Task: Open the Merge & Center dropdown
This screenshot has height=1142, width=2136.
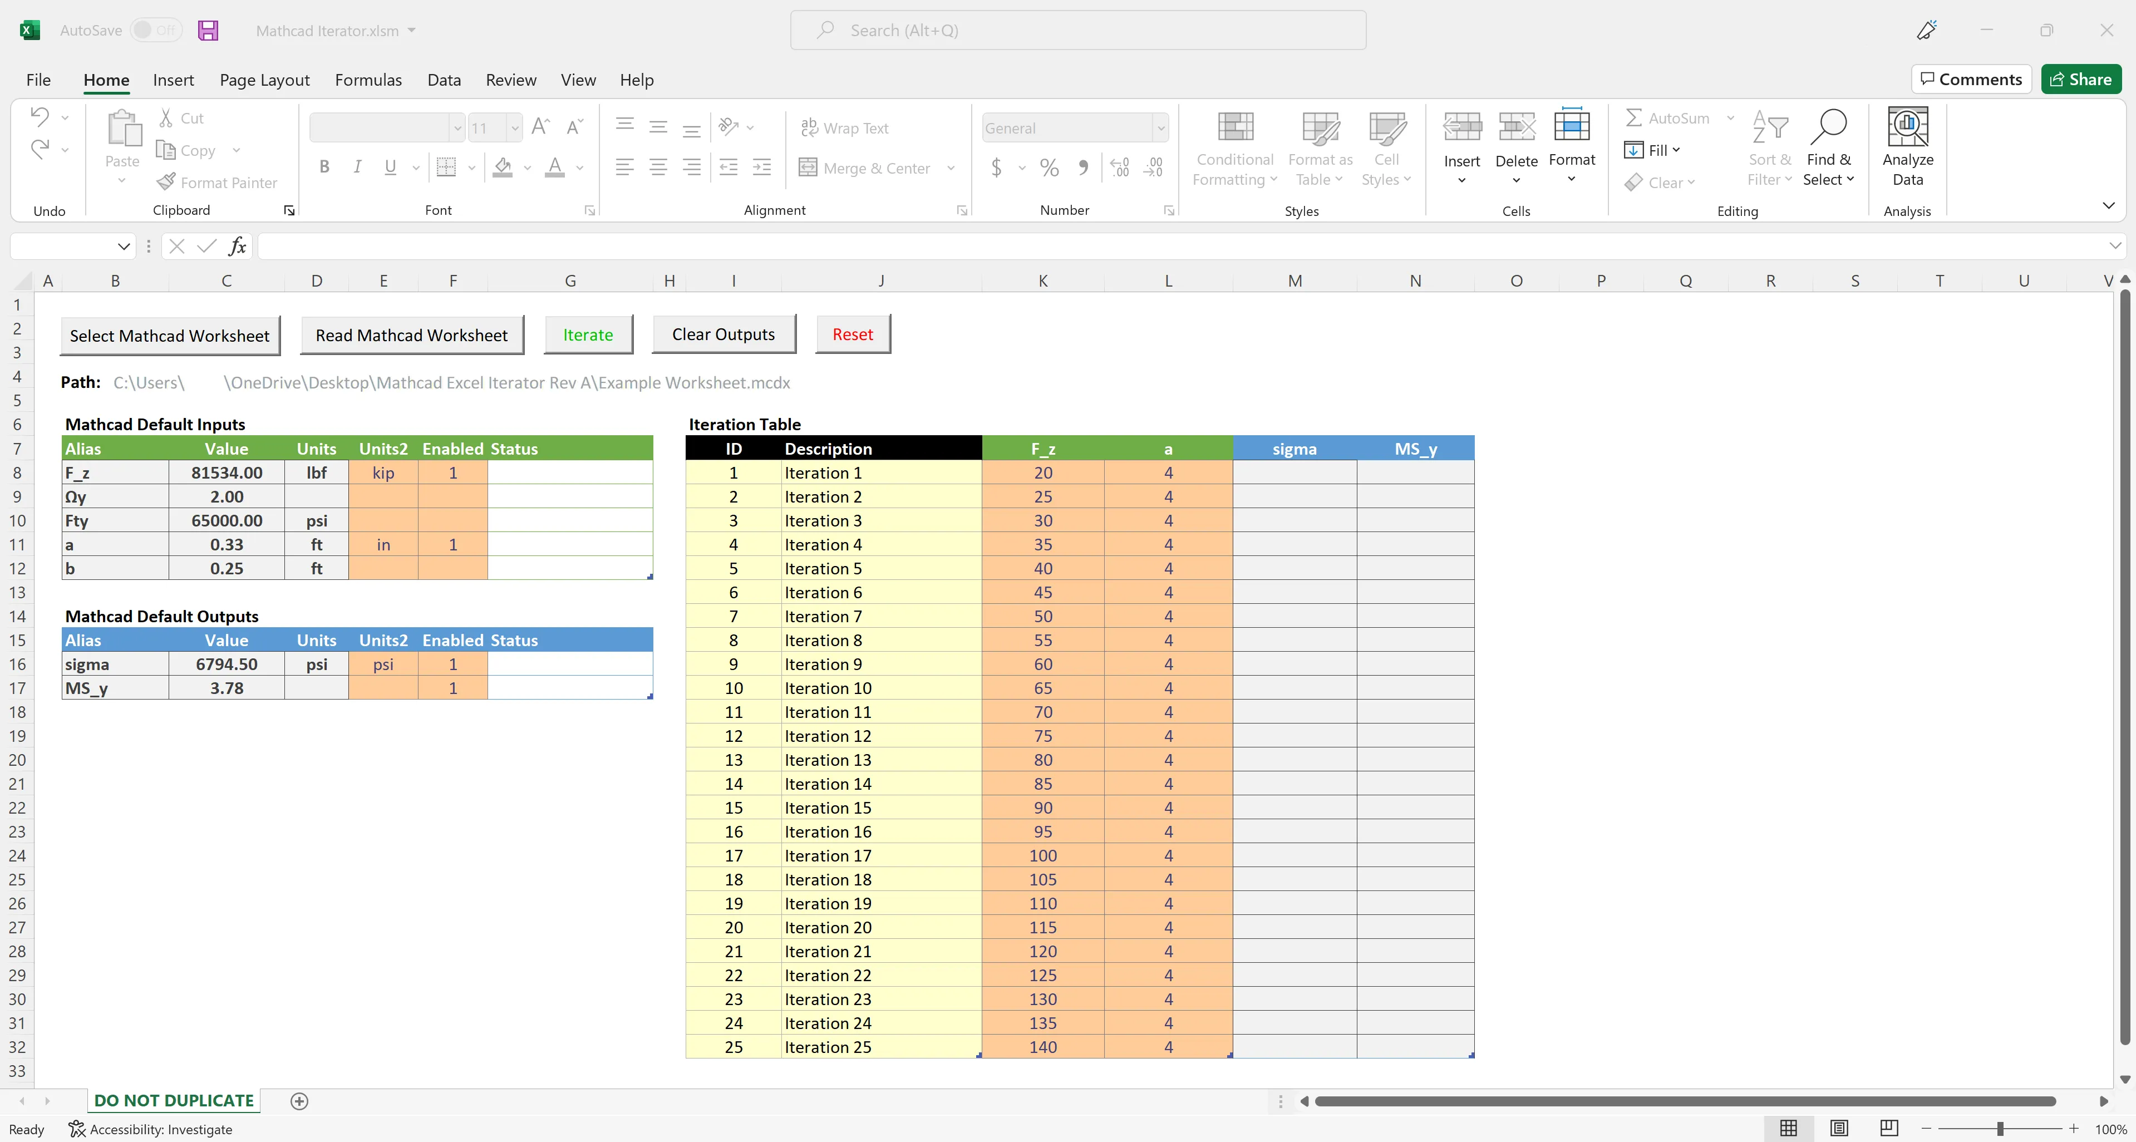Action: pyautogui.click(x=950, y=168)
